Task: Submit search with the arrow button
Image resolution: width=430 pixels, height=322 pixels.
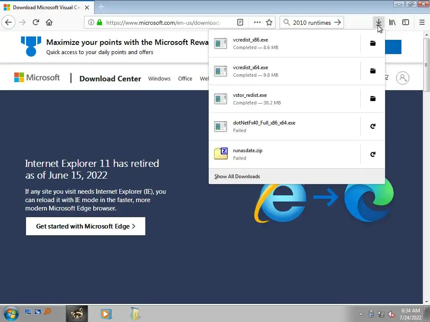Action: tap(338, 23)
